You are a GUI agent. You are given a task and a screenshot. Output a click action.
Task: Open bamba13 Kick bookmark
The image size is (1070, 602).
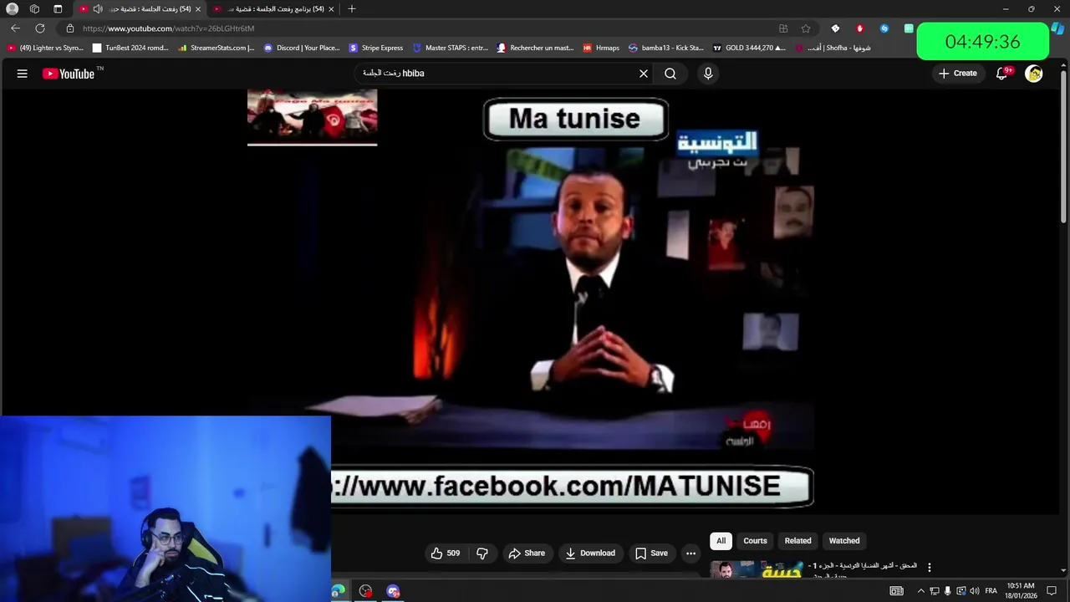tap(666, 48)
